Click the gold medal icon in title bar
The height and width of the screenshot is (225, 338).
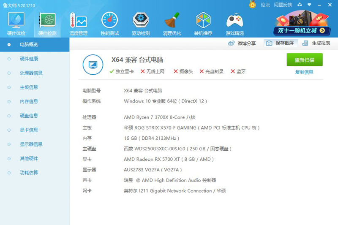point(252,4)
